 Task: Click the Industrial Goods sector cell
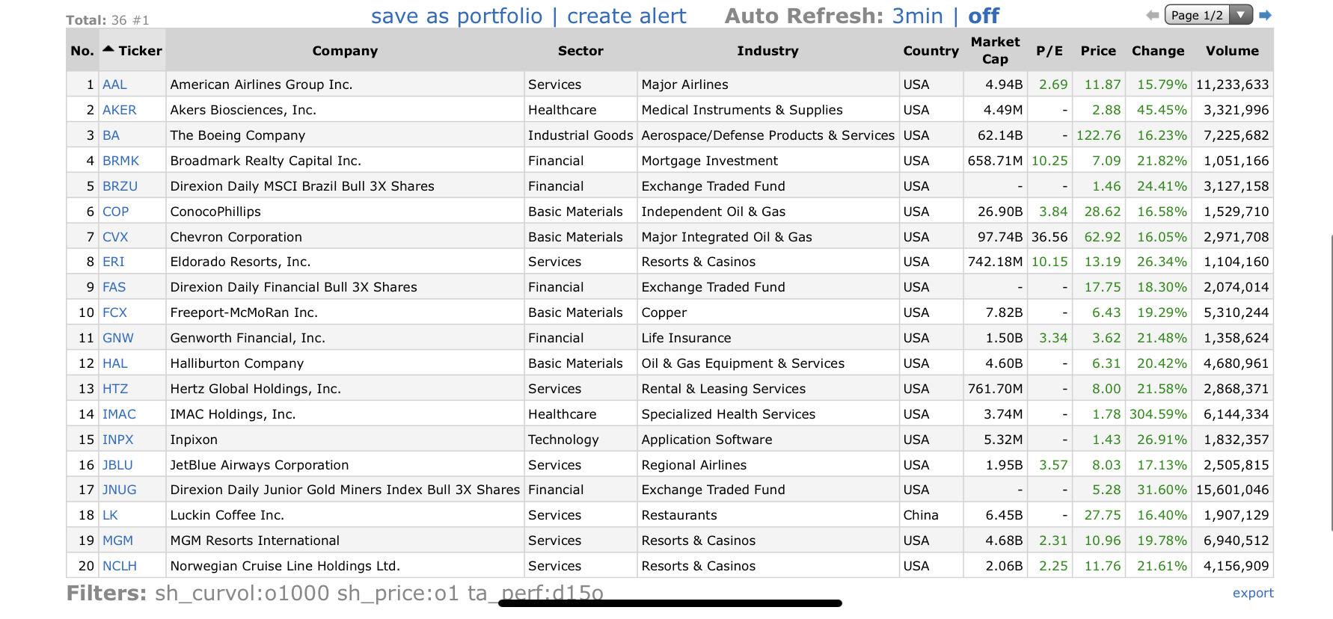click(x=580, y=135)
